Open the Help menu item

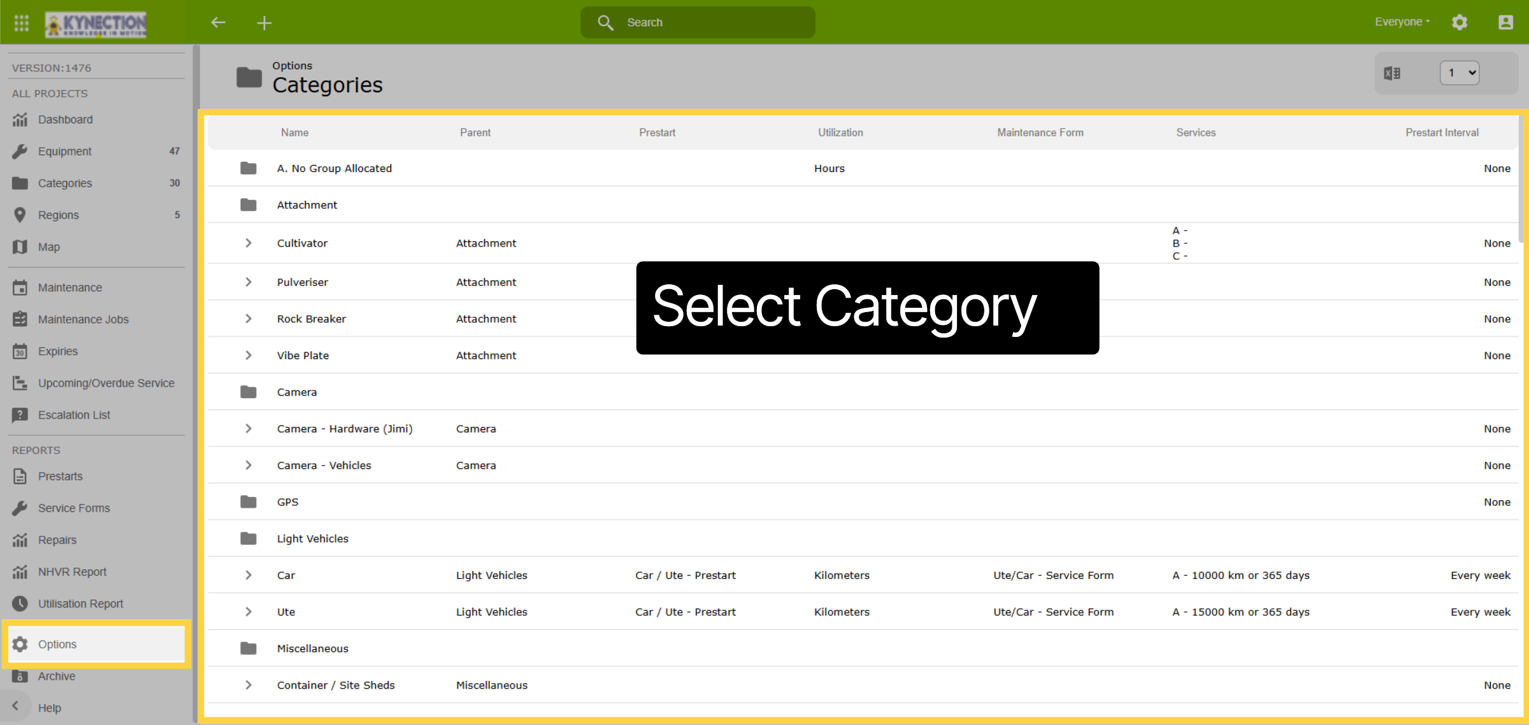click(50, 708)
